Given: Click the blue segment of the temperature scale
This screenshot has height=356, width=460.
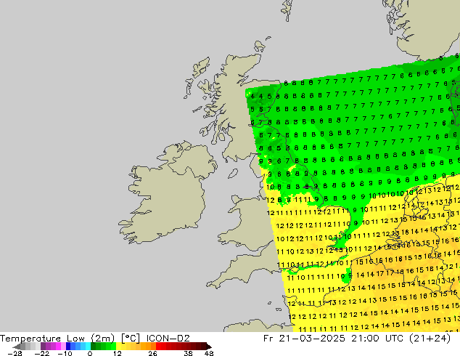Looking at the screenshot, I should point(78,346).
